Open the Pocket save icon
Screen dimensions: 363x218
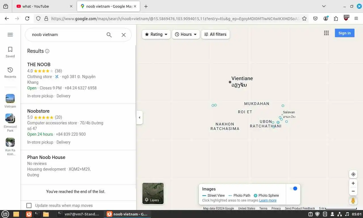pyautogui.click(x=315, y=18)
